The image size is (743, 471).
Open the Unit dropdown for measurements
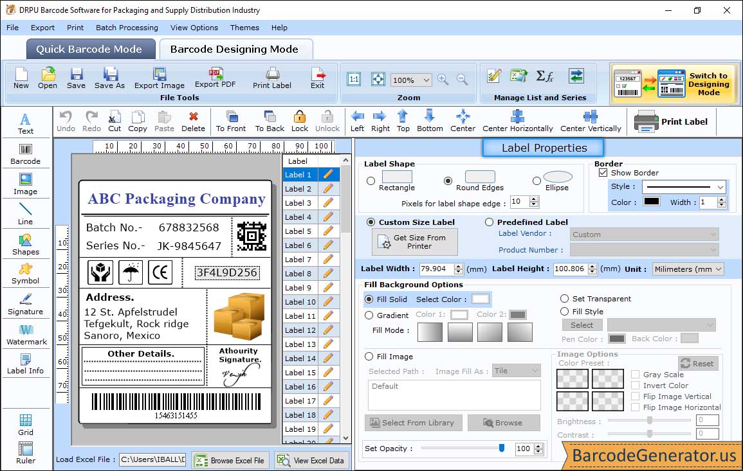[x=688, y=269]
